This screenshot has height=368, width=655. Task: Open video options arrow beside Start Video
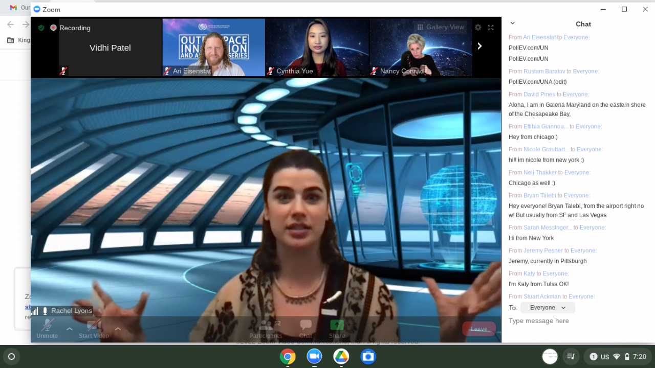point(118,329)
